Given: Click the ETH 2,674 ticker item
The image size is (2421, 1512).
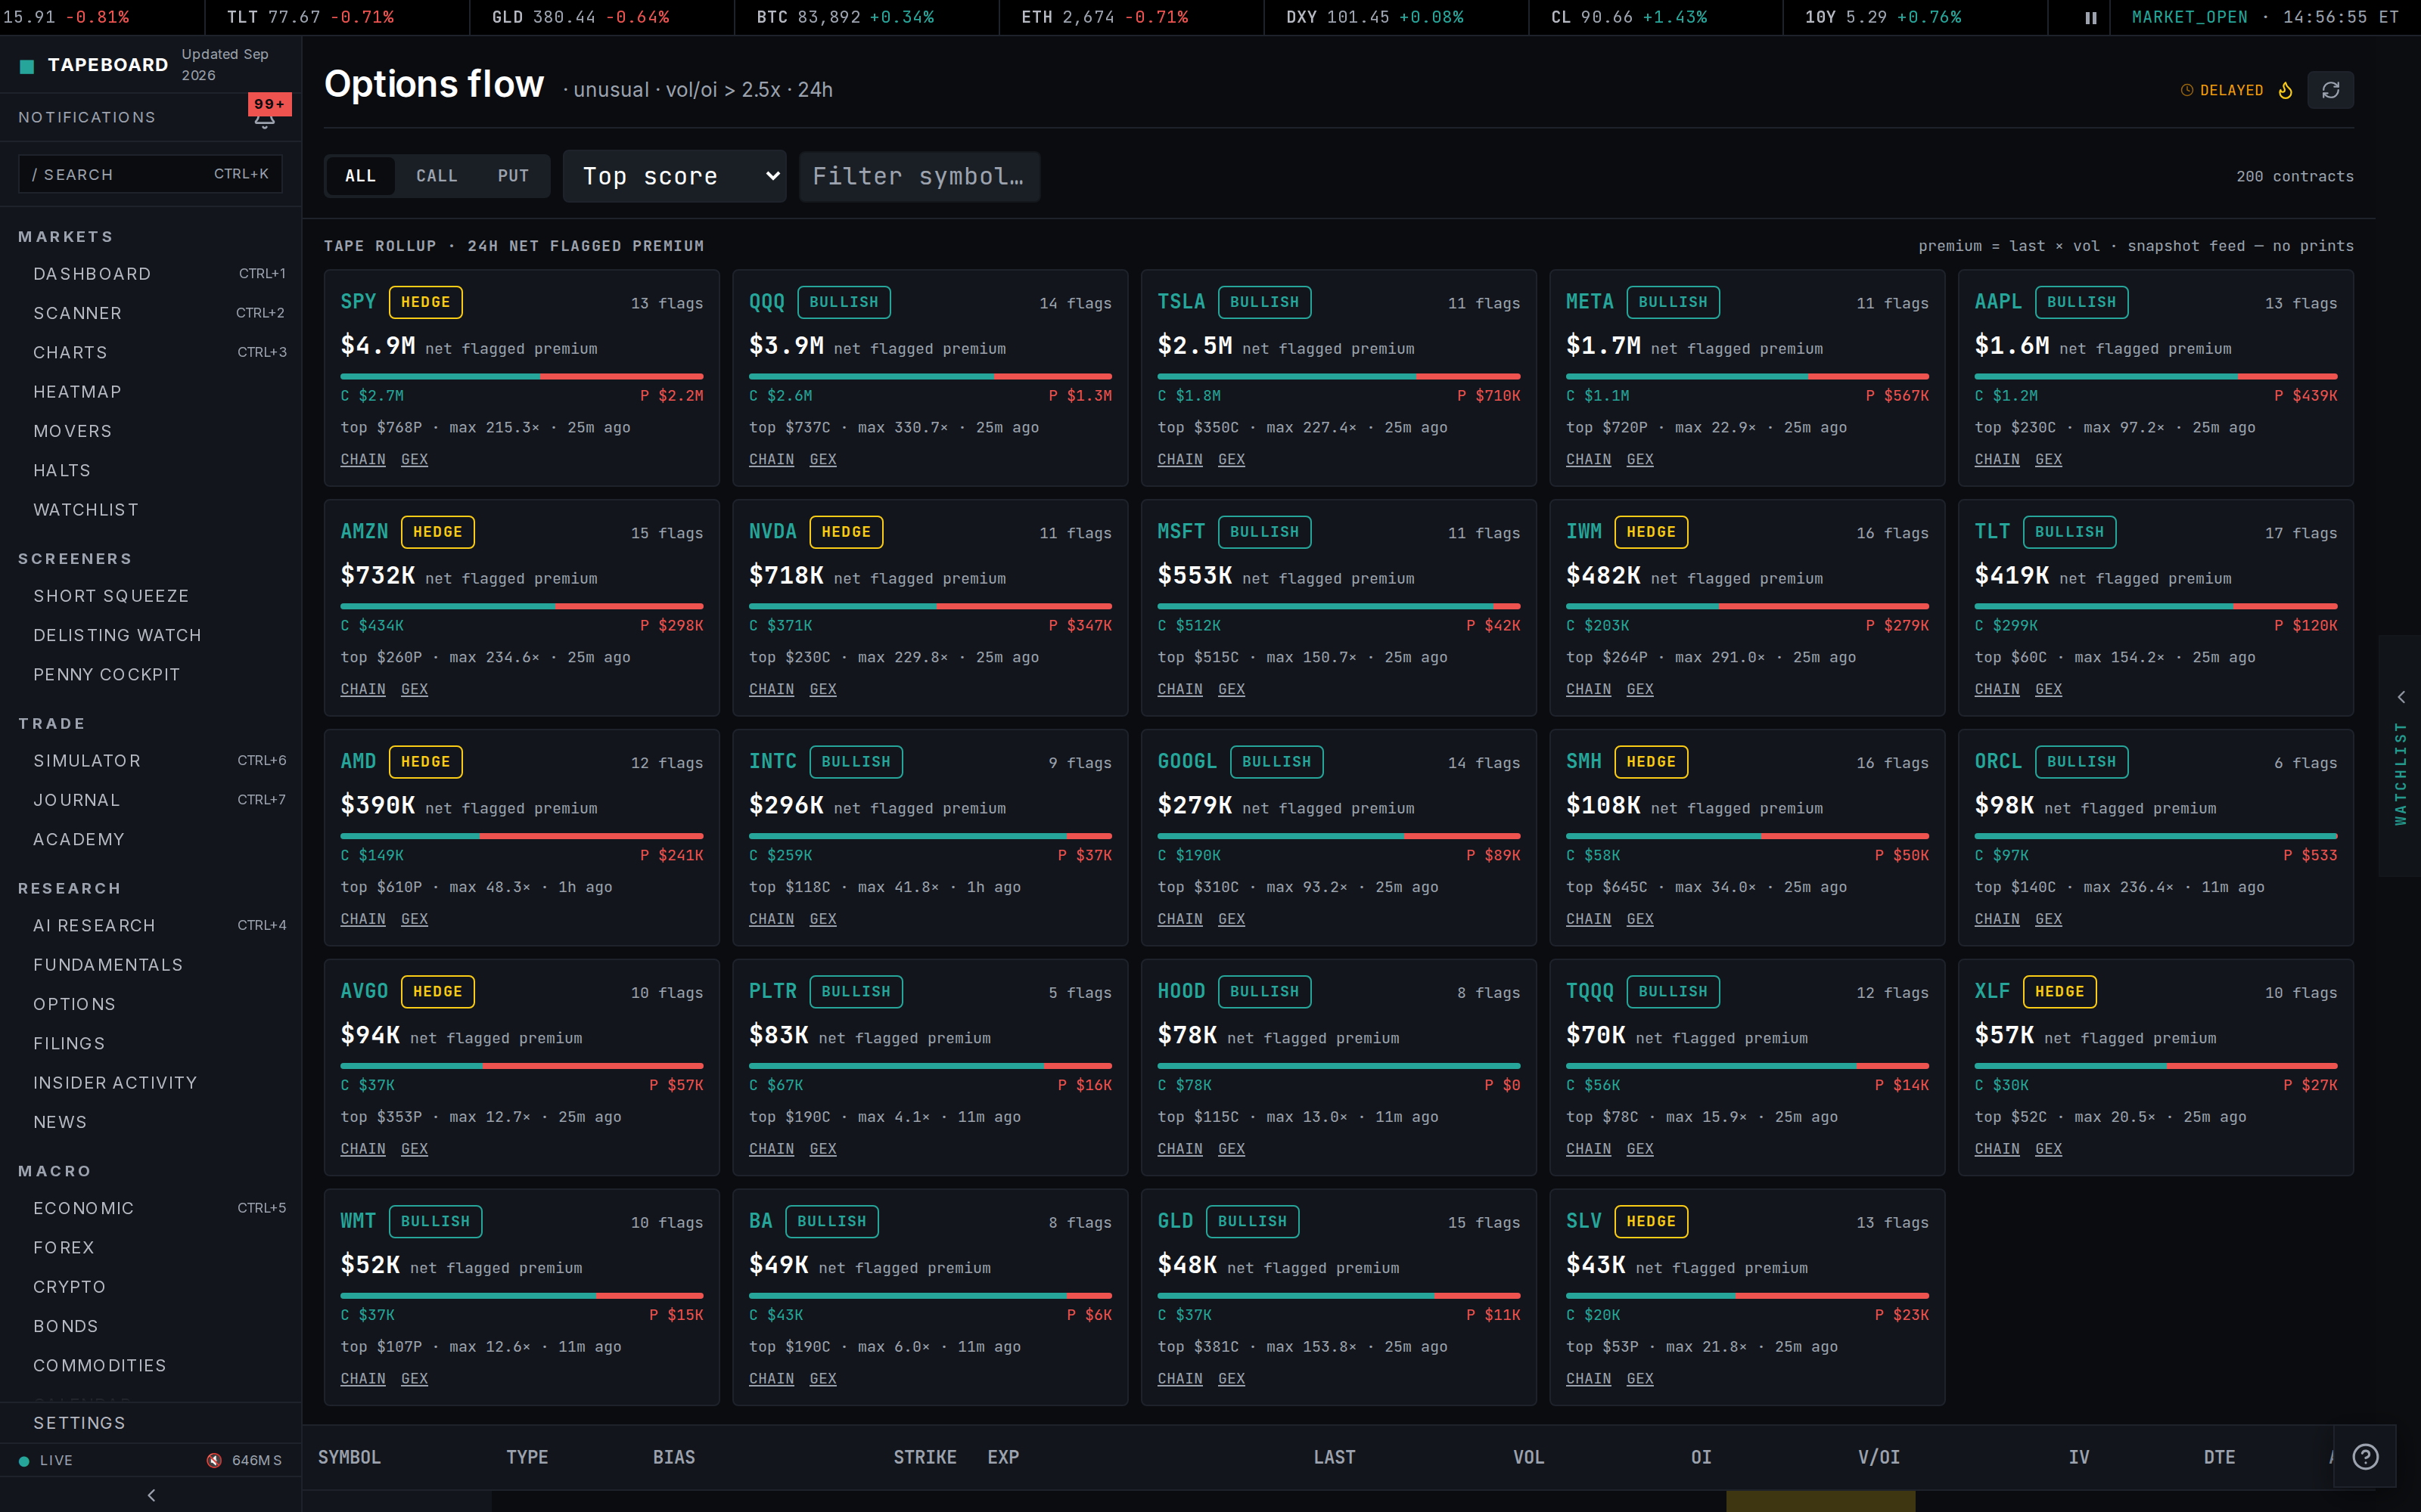Looking at the screenshot, I should point(1105,17).
